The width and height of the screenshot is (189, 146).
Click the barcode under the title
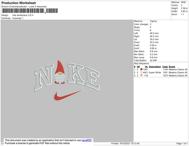pyautogui.click(x=30, y=11)
